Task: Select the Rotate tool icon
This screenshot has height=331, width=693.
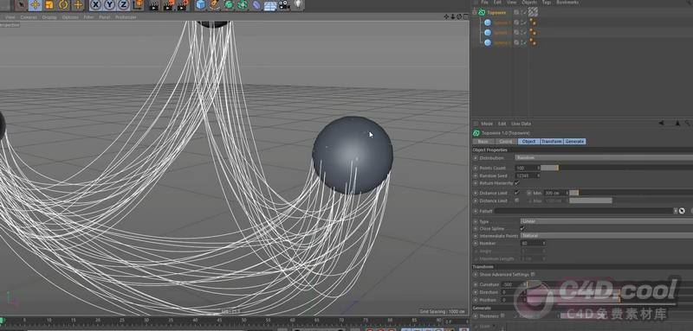Action: point(63,5)
